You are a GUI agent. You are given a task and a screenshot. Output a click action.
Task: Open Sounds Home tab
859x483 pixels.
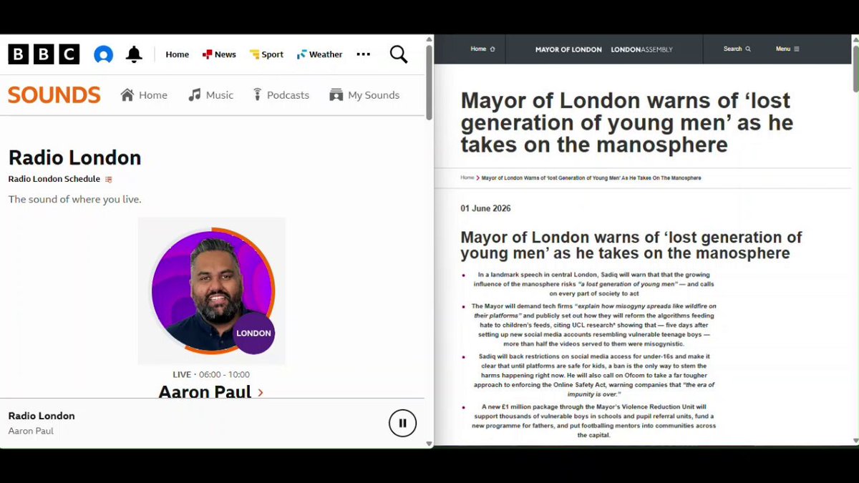(x=144, y=95)
